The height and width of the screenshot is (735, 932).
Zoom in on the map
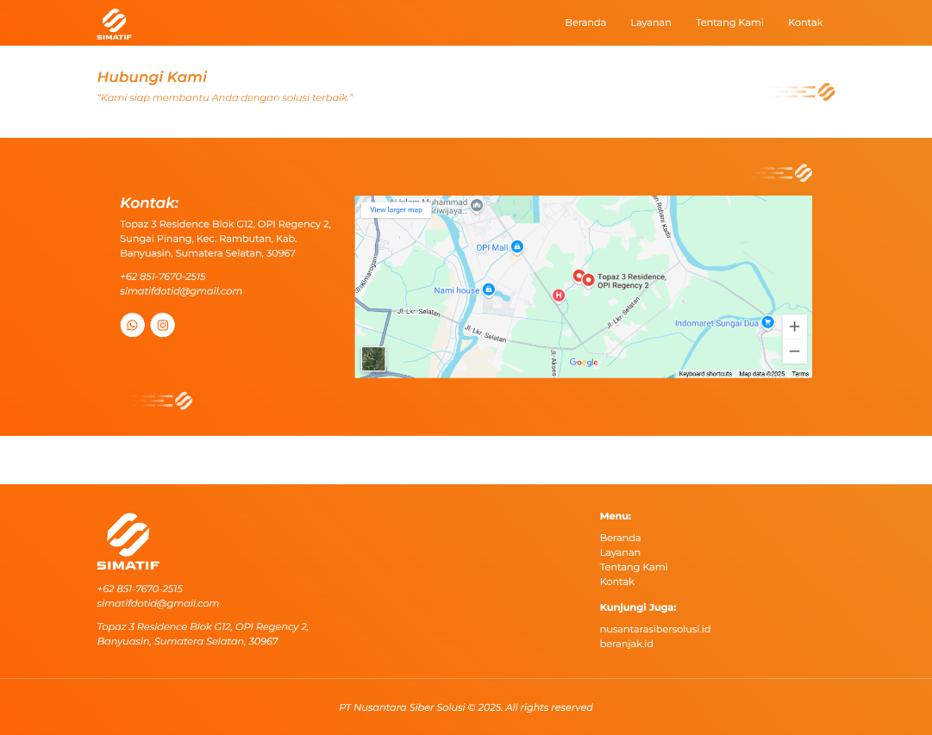coord(794,327)
